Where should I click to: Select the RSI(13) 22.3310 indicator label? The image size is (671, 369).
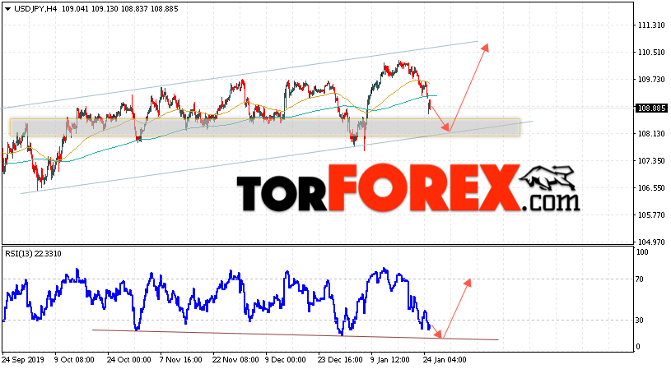33,254
